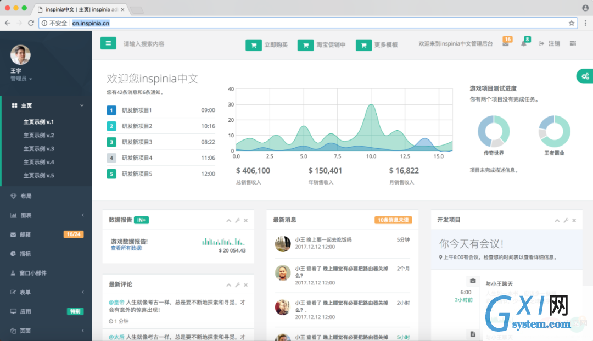
Task: Close the 开发项目 panel
Action: (574, 220)
